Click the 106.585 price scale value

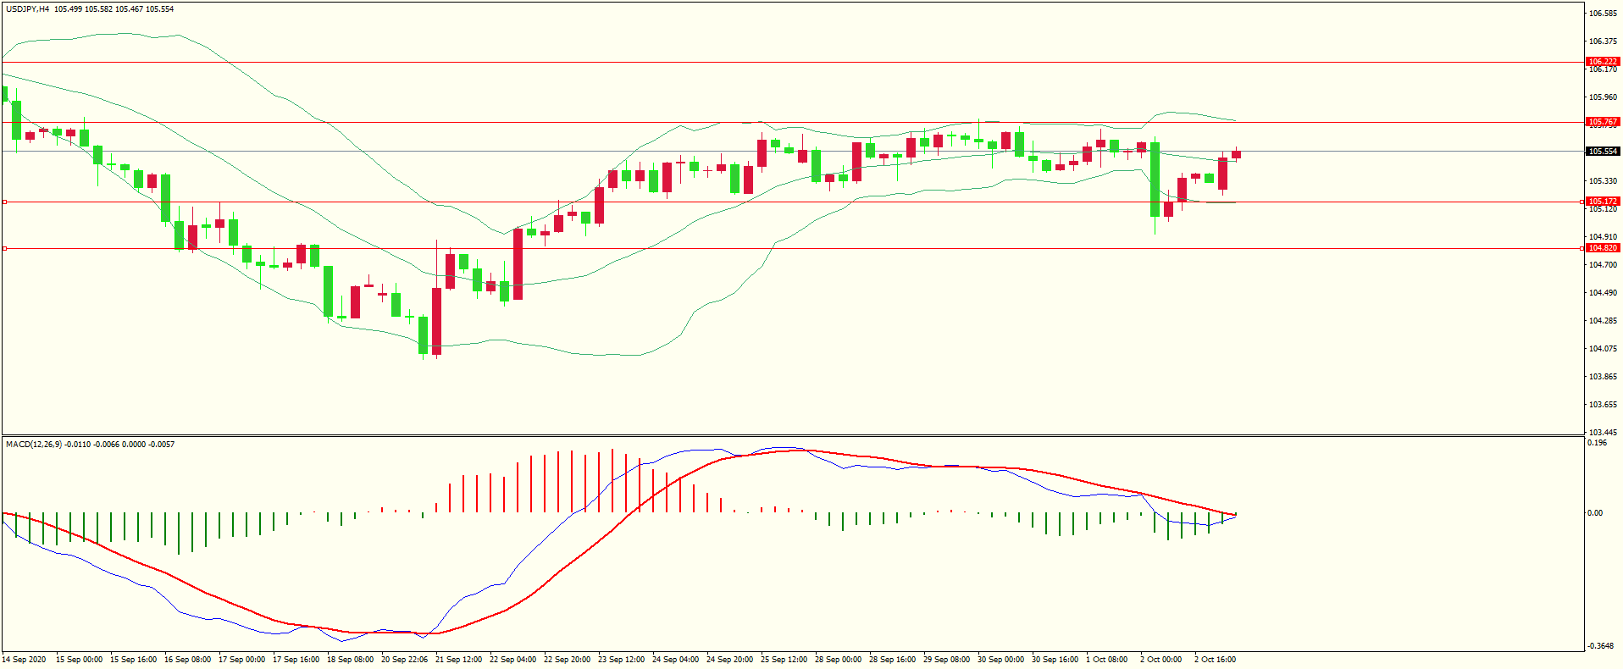pyautogui.click(x=1603, y=14)
